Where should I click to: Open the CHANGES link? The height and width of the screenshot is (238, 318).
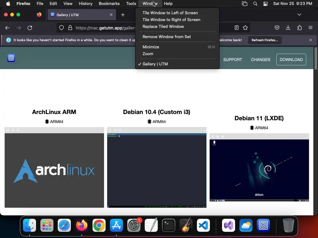click(261, 60)
